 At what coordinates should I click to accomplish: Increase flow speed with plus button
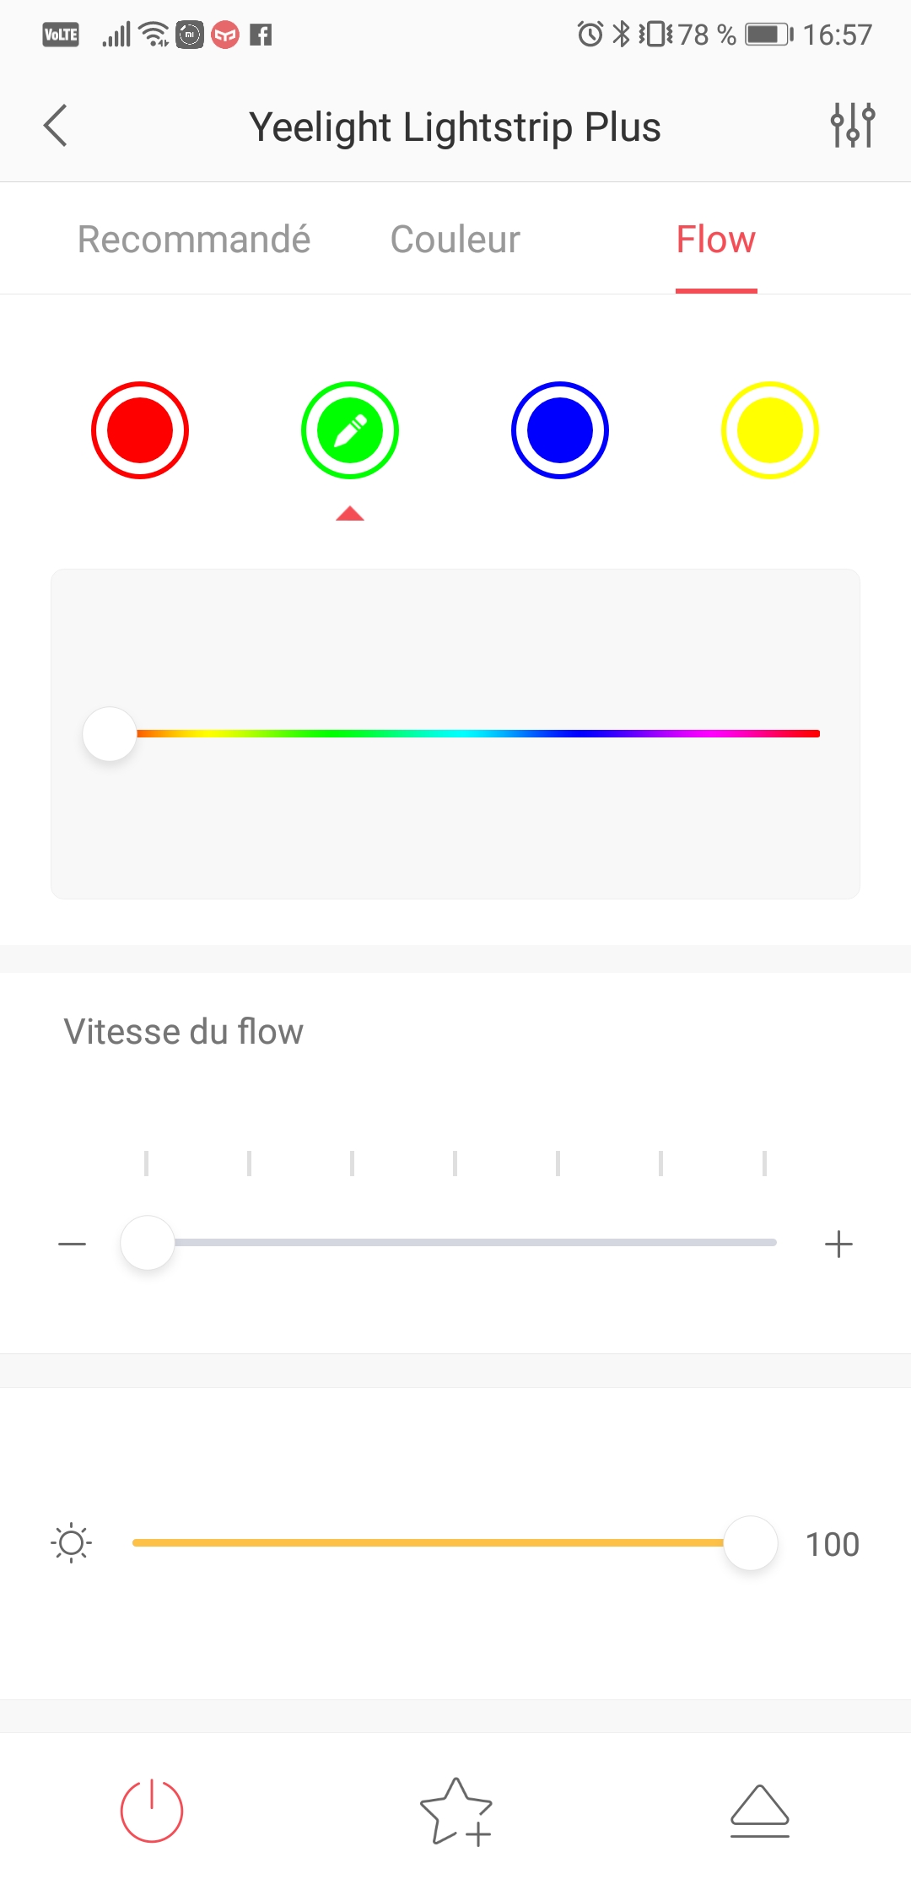[838, 1244]
